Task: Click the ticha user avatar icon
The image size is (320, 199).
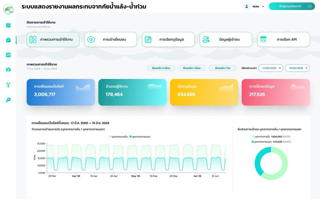Action: coord(246,6)
